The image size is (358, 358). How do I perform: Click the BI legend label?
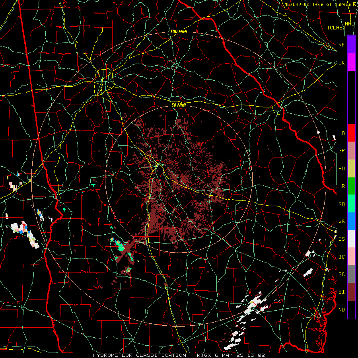pyautogui.click(x=341, y=292)
